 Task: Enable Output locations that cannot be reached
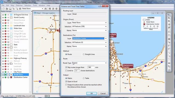(x=66, y=85)
